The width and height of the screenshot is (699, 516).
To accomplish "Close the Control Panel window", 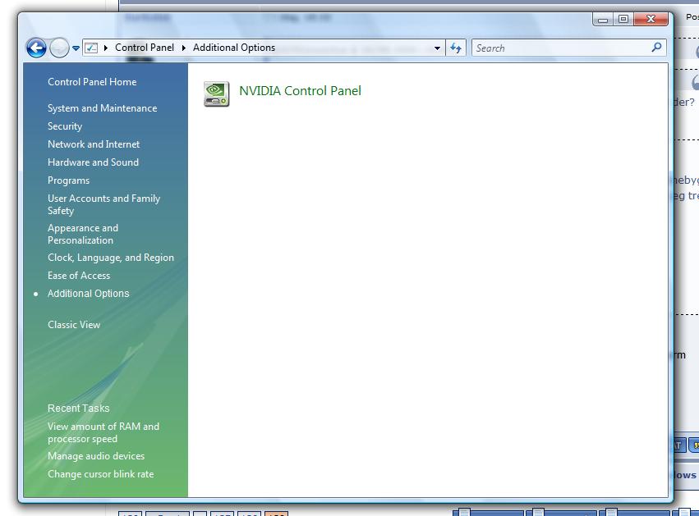I will [x=651, y=19].
